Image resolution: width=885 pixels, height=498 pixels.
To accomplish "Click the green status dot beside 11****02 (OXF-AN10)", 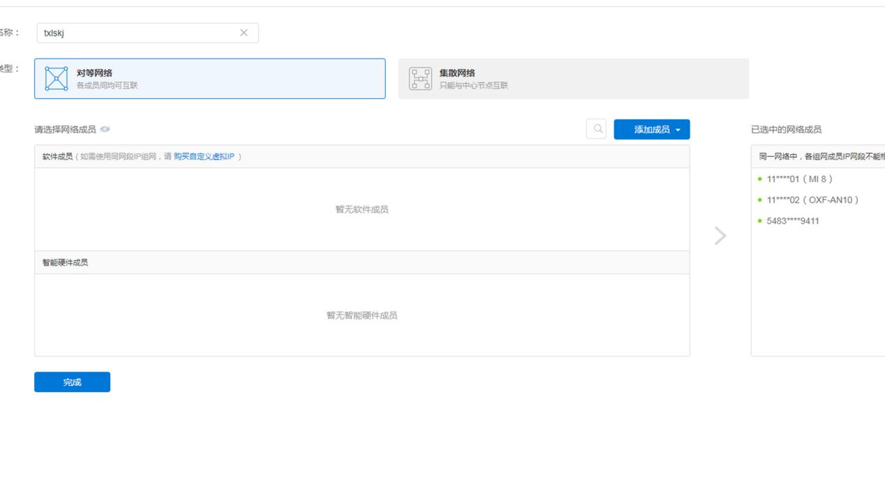I will [x=759, y=202].
